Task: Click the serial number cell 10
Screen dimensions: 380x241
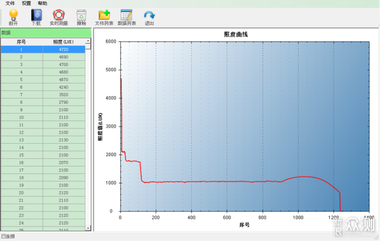Action: pos(22,117)
